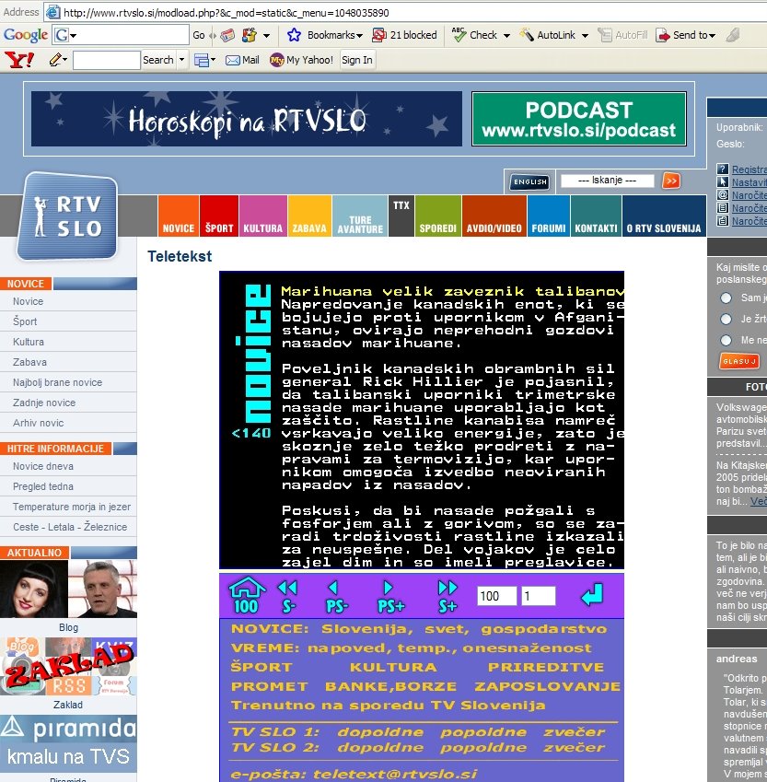Click the orange search arrow button
Screen dimensions: 767x782
671,181
